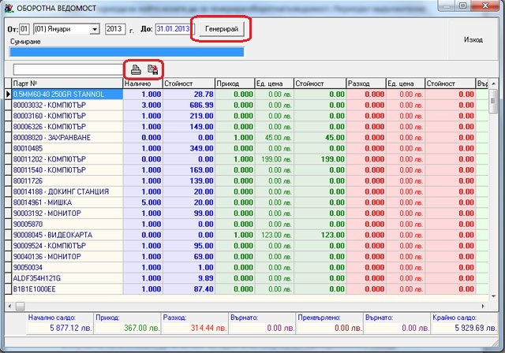Click the Генерирай button
Image resolution: width=505 pixels, height=353 pixels.
[x=221, y=29]
